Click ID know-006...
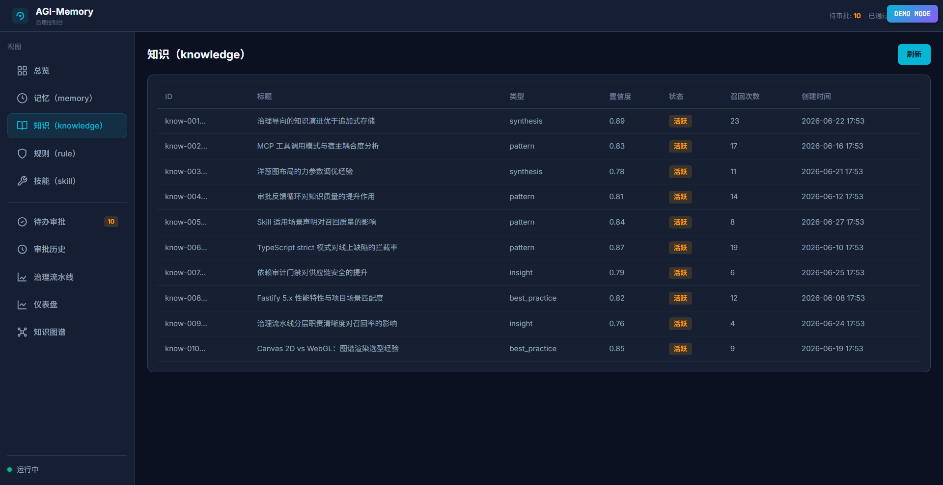The image size is (943, 485). click(x=186, y=248)
